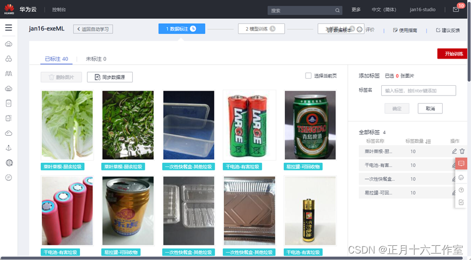The height and width of the screenshot is (260, 471).
Task: Open the 更多 dropdown menu
Action: [x=356, y=10]
